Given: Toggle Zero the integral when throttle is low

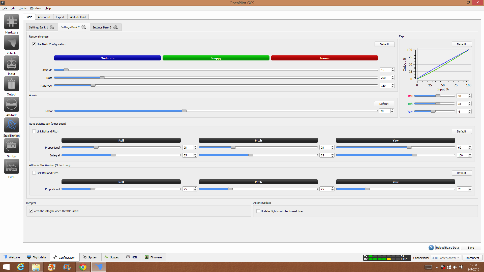Looking at the screenshot, I should 31,211.
